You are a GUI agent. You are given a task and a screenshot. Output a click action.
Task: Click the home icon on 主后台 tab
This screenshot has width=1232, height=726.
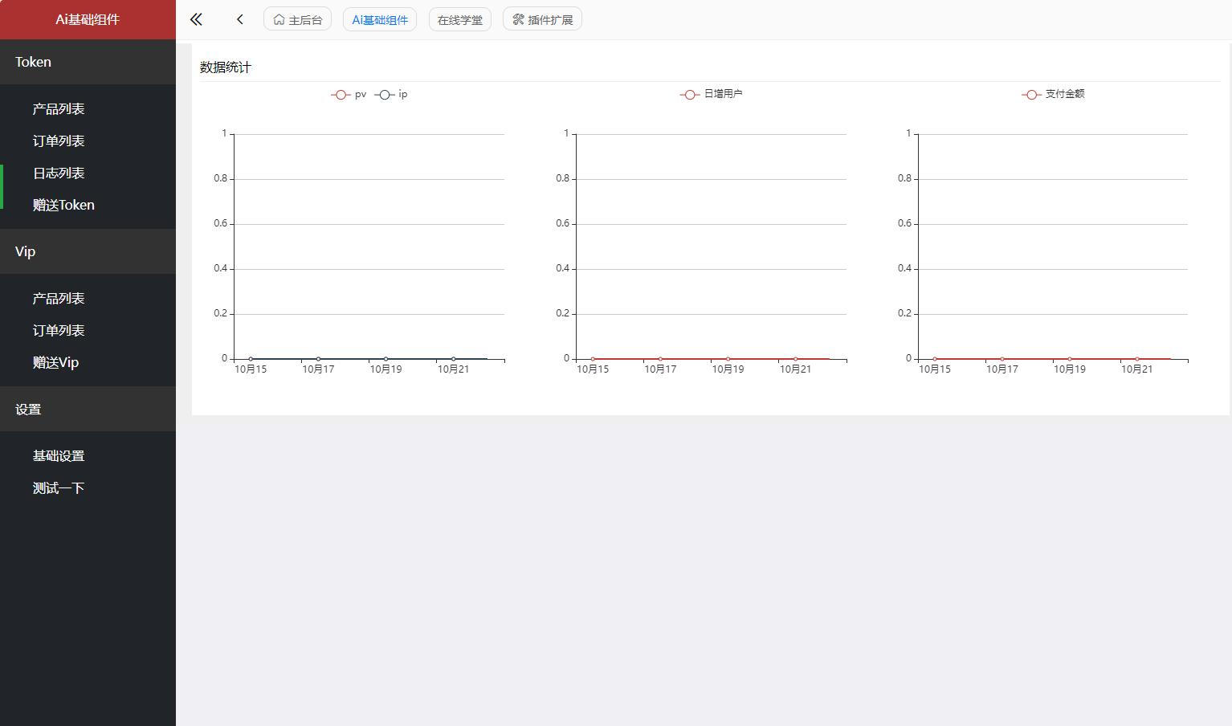[x=278, y=18]
